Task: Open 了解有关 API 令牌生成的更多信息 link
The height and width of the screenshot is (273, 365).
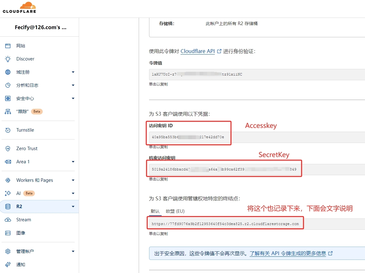Action: [288, 253]
